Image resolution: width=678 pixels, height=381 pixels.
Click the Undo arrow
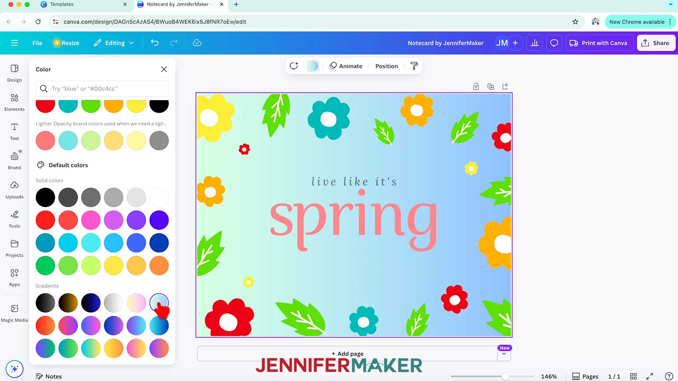(x=154, y=43)
